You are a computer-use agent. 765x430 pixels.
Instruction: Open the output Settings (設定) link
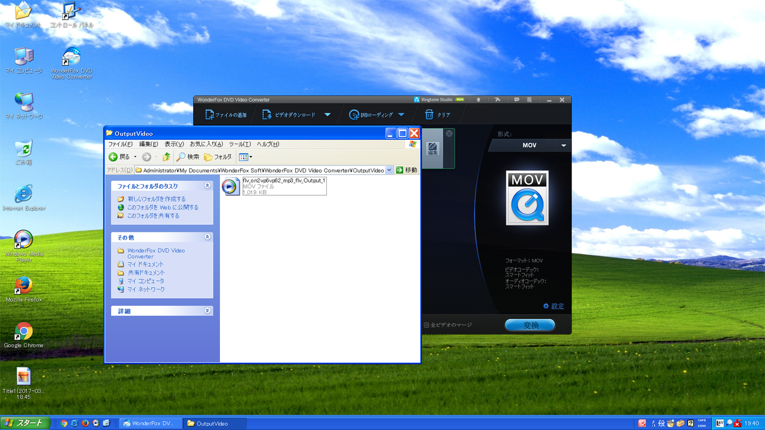[553, 306]
